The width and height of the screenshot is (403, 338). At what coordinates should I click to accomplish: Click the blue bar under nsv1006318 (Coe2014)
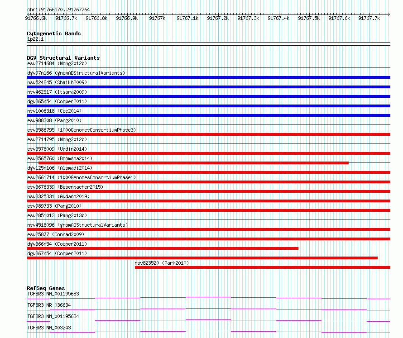208,115
